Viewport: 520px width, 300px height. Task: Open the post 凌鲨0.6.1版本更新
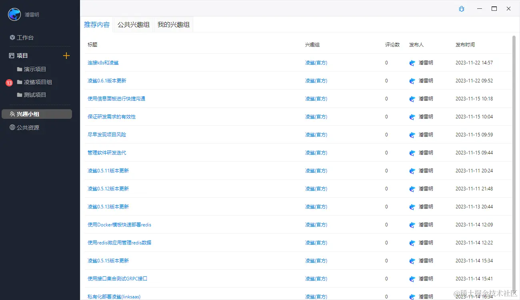point(107,81)
